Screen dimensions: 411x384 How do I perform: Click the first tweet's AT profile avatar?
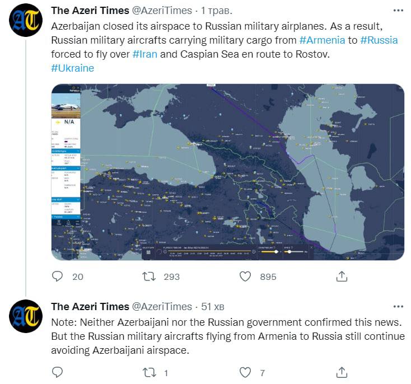point(26,22)
